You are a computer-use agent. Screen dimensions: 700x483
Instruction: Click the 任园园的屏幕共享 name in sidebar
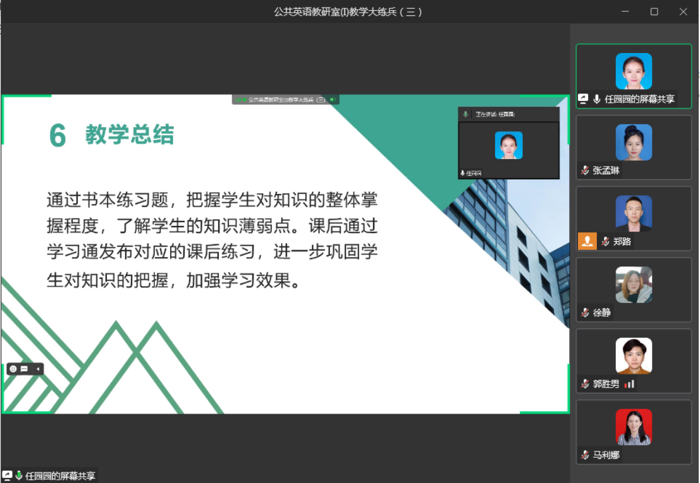pyautogui.click(x=639, y=99)
